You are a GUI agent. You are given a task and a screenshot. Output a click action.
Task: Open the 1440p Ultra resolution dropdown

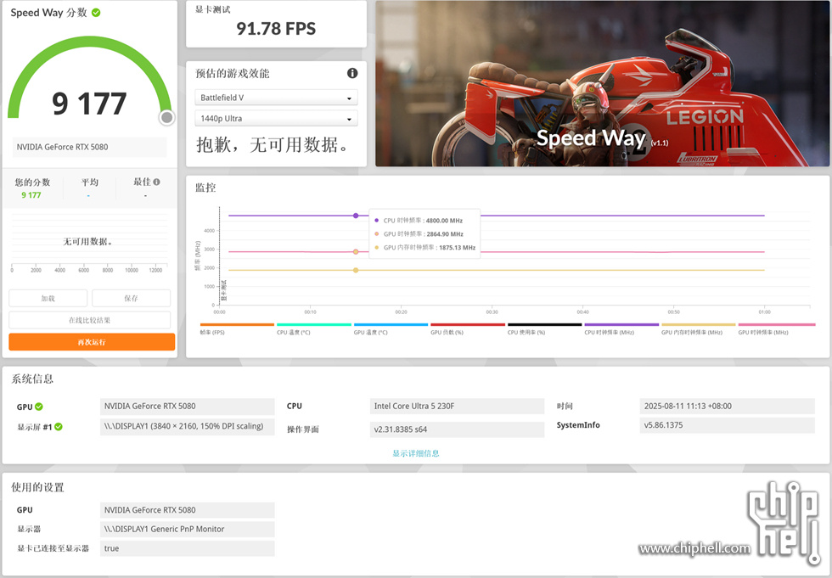277,118
